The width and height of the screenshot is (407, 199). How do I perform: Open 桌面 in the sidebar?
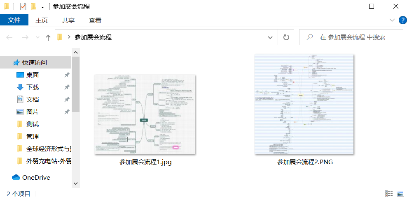click(x=33, y=75)
